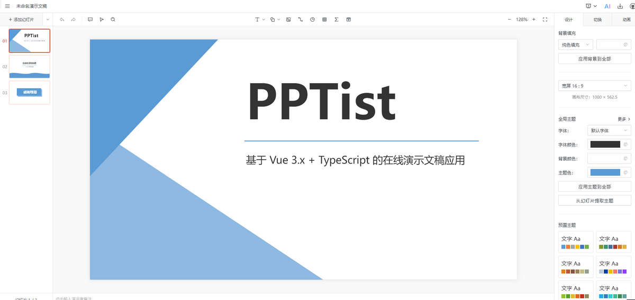
Task: Select the subtitle 基于 Vue 3.x text box
Action: pos(356,160)
